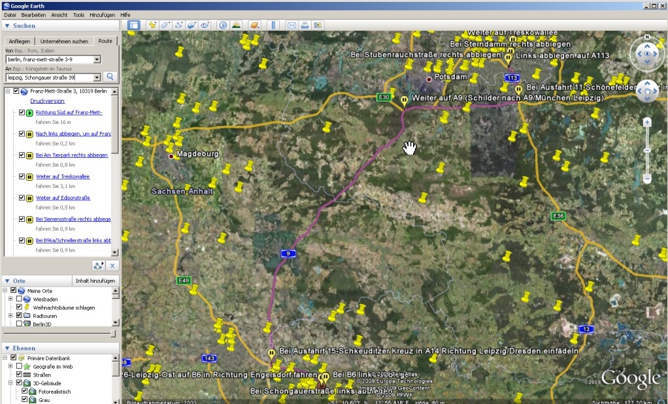Click the north 'N' on the compass ring

[x=647, y=37]
